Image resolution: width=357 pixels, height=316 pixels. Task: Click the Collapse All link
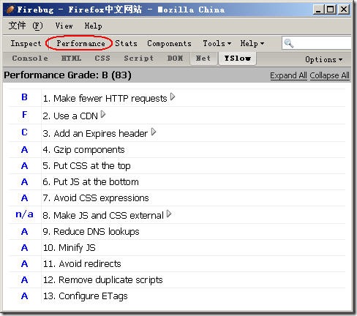click(330, 75)
